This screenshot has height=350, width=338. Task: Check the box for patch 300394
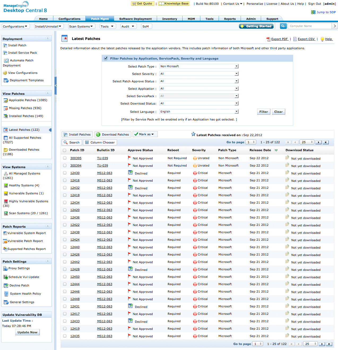click(65, 165)
